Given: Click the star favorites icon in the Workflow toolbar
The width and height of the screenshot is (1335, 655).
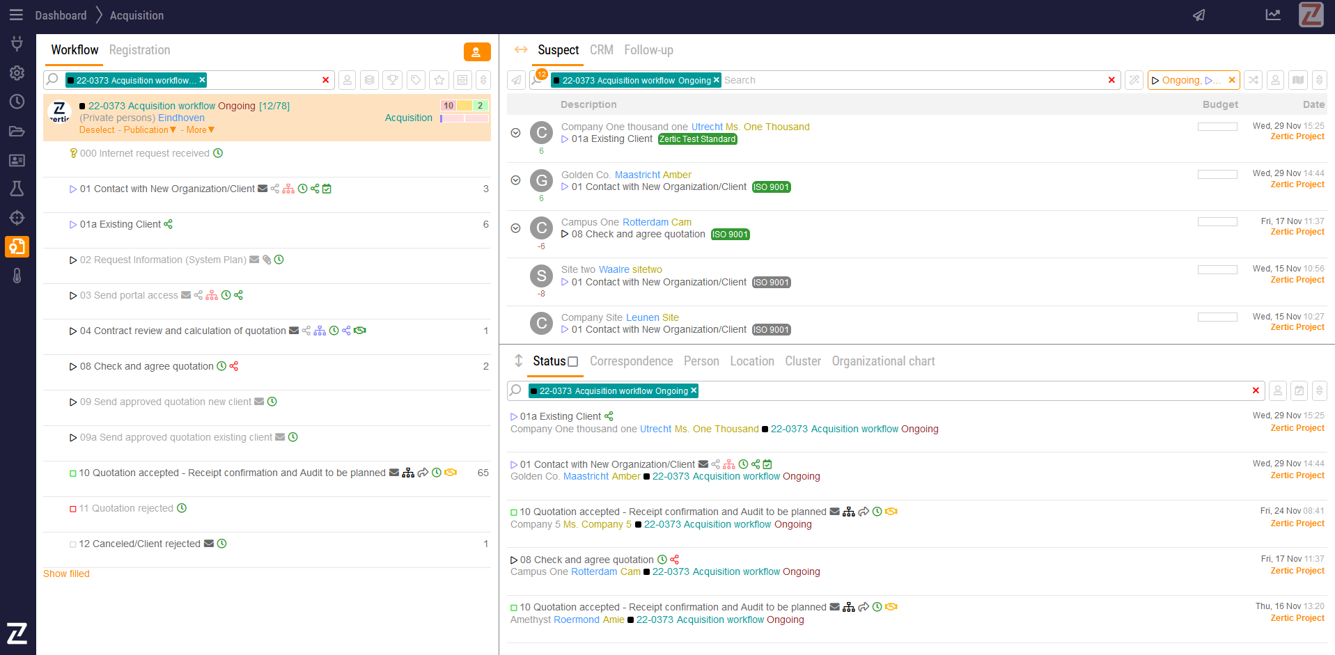Looking at the screenshot, I should coord(439,80).
